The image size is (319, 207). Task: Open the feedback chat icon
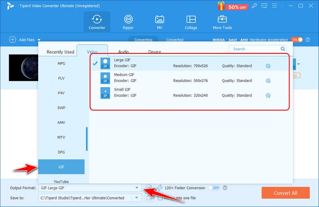point(264,6)
